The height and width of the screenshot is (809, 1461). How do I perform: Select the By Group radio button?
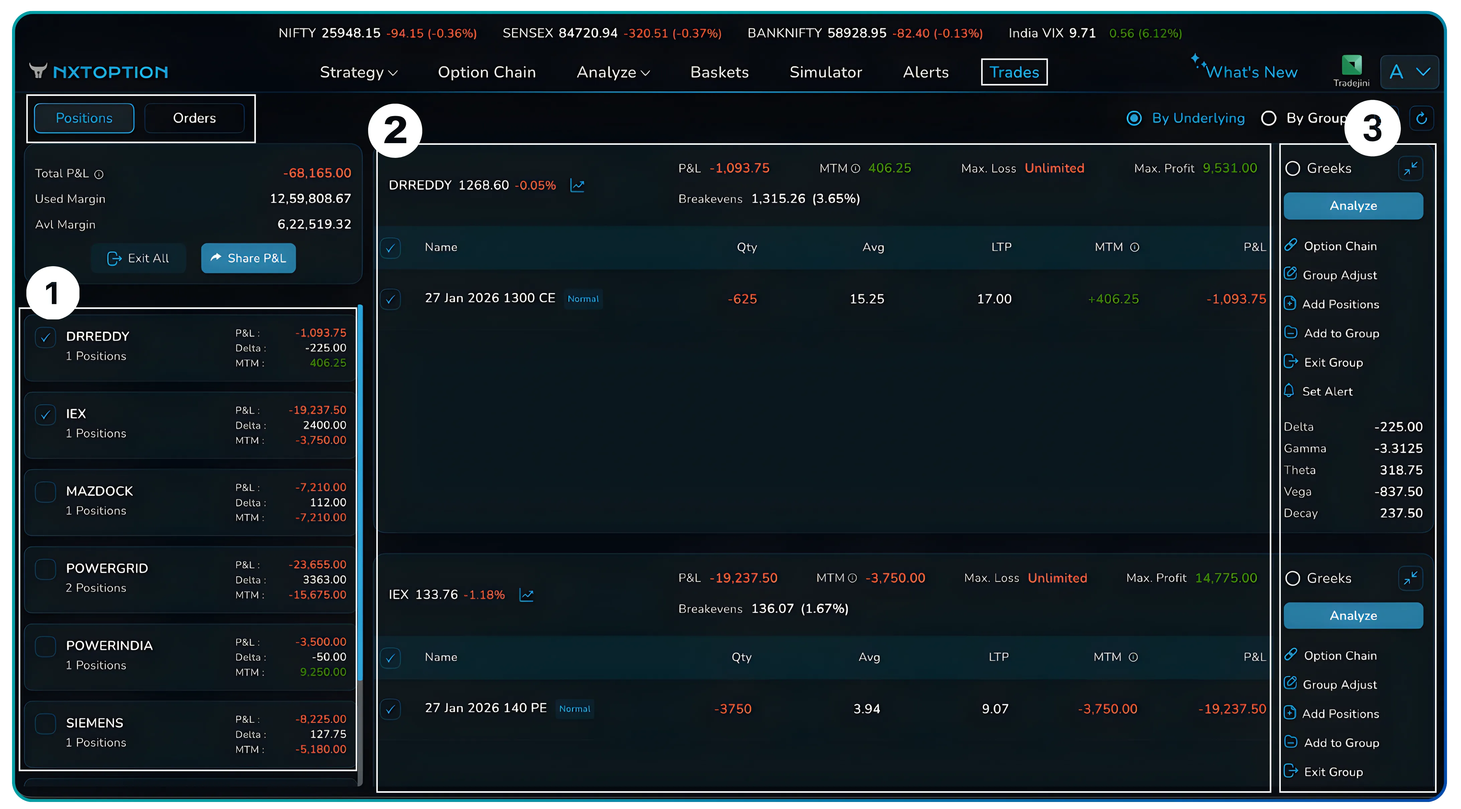pos(1269,118)
